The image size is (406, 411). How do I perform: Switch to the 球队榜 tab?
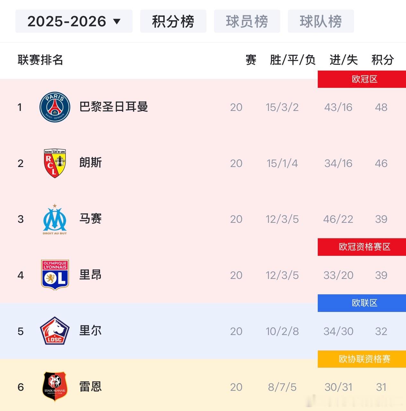point(321,21)
